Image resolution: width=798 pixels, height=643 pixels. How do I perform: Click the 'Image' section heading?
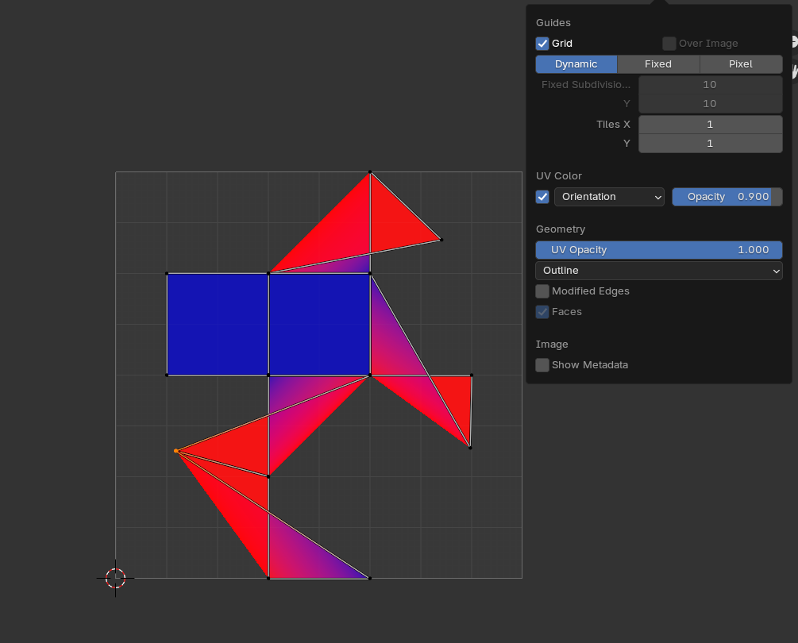tap(552, 345)
